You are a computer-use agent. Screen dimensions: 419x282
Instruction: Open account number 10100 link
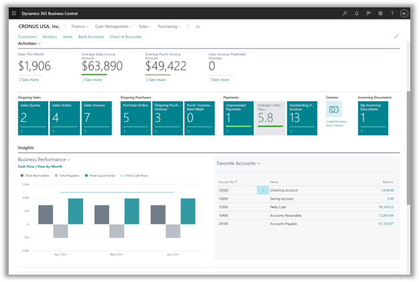(x=223, y=190)
